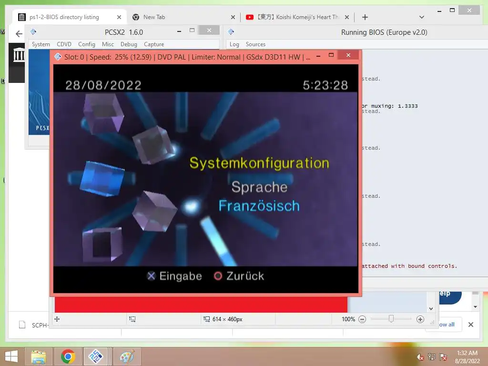Open the System menu in PCSX2

point(41,44)
